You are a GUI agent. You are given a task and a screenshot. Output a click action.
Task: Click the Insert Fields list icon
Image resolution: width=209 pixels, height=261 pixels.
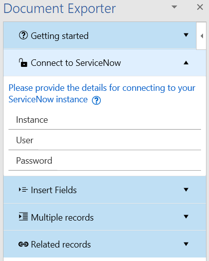tap(23, 190)
